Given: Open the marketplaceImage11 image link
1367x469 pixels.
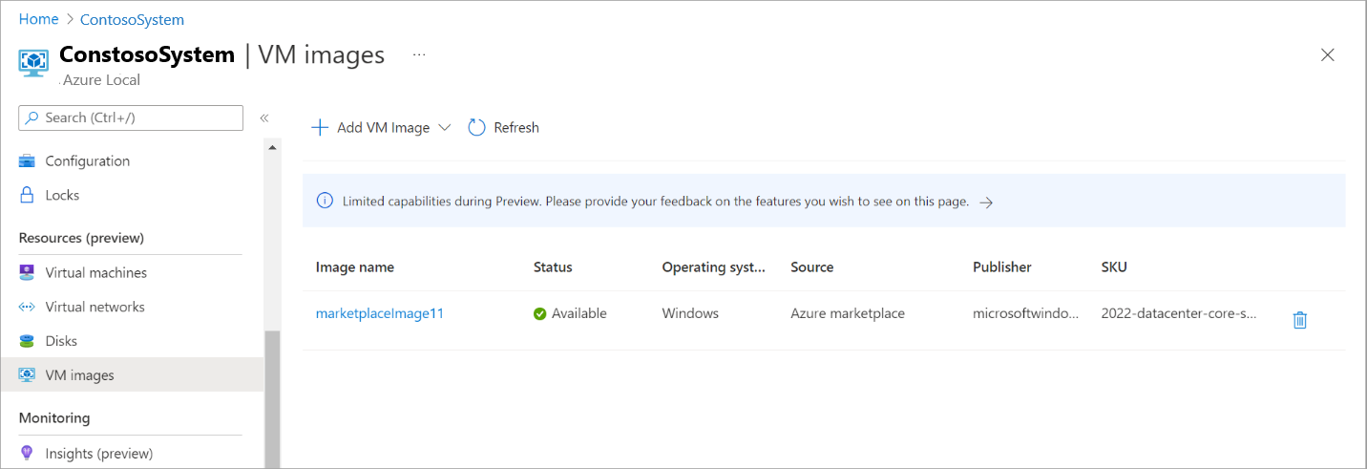Looking at the screenshot, I should click(x=379, y=313).
